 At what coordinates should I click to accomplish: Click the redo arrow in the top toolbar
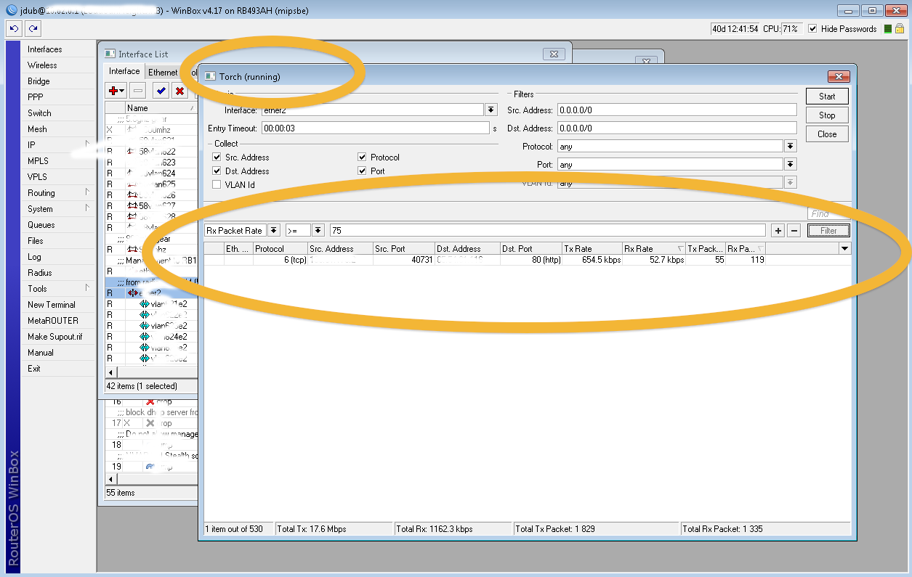(x=32, y=28)
